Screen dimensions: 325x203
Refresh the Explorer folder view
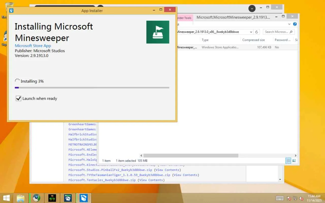coord(257,32)
